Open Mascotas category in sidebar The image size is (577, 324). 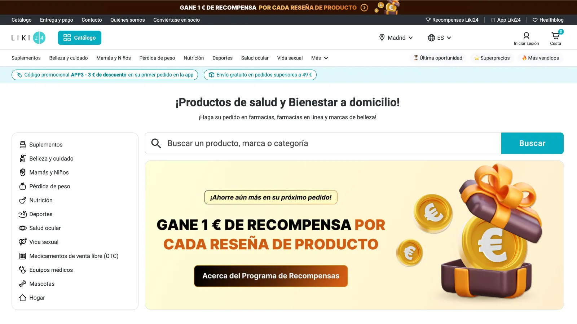[x=41, y=284]
